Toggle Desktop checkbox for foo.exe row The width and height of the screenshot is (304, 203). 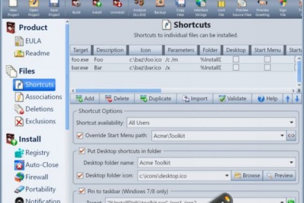pos(236,59)
